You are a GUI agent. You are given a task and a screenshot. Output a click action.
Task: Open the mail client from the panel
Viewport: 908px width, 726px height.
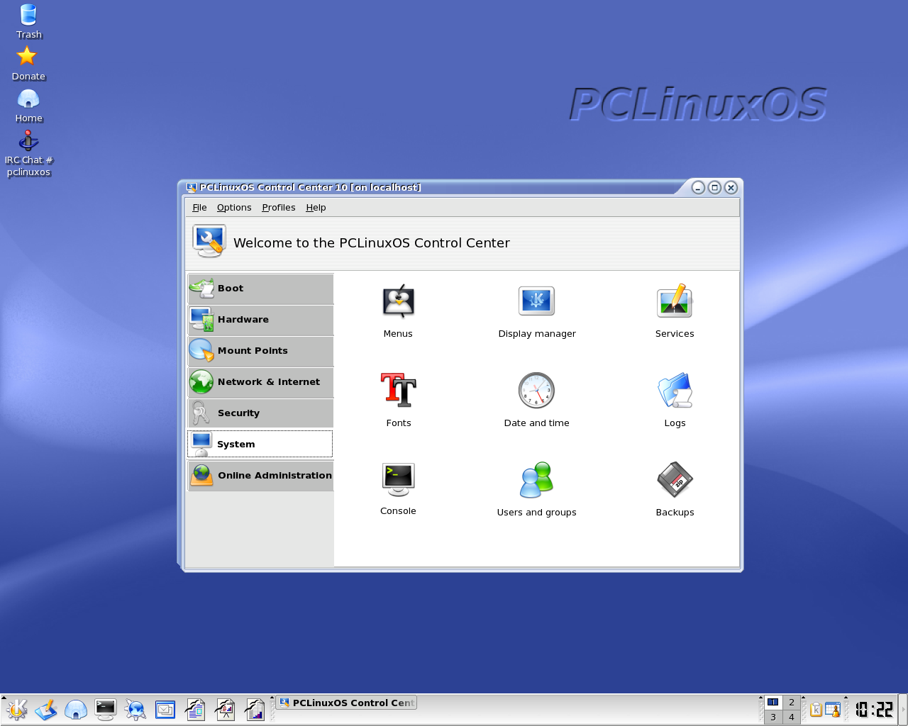165,710
